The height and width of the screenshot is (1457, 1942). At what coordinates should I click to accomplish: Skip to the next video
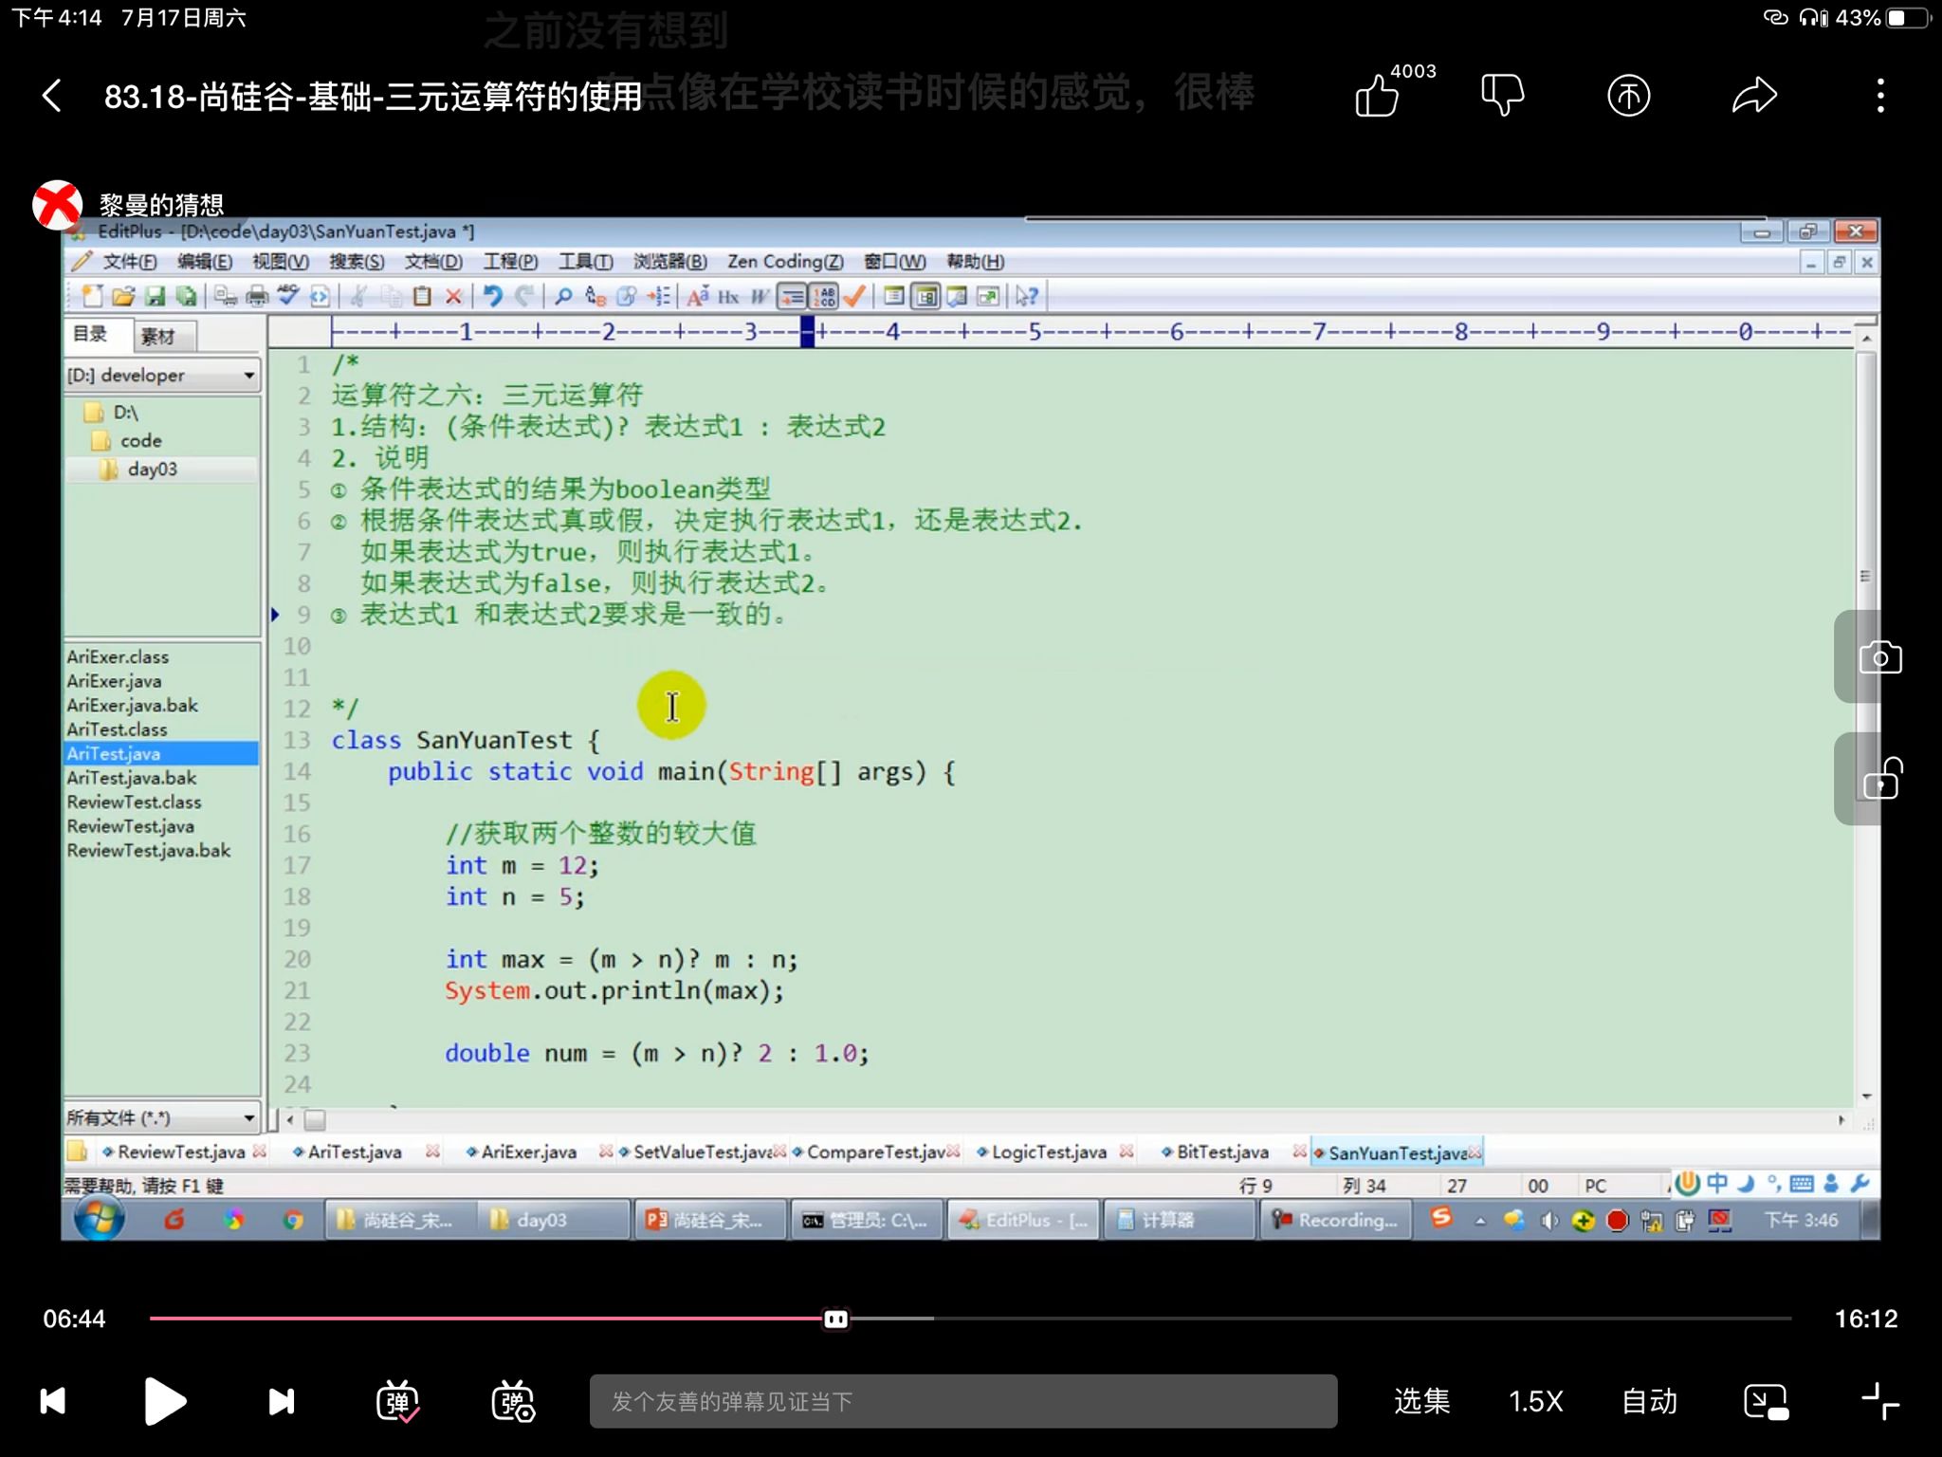tap(282, 1401)
